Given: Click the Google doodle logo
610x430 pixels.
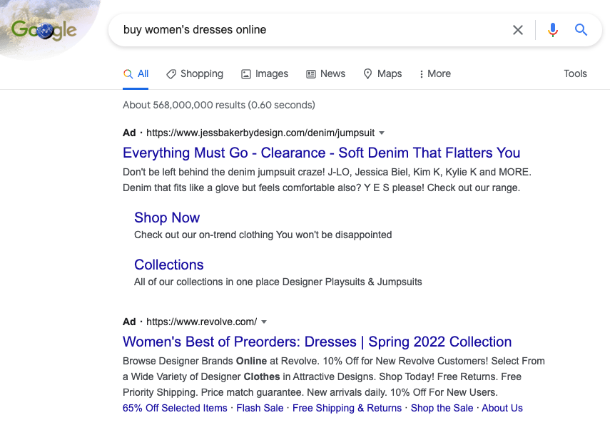Looking at the screenshot, I should [44, 30].
